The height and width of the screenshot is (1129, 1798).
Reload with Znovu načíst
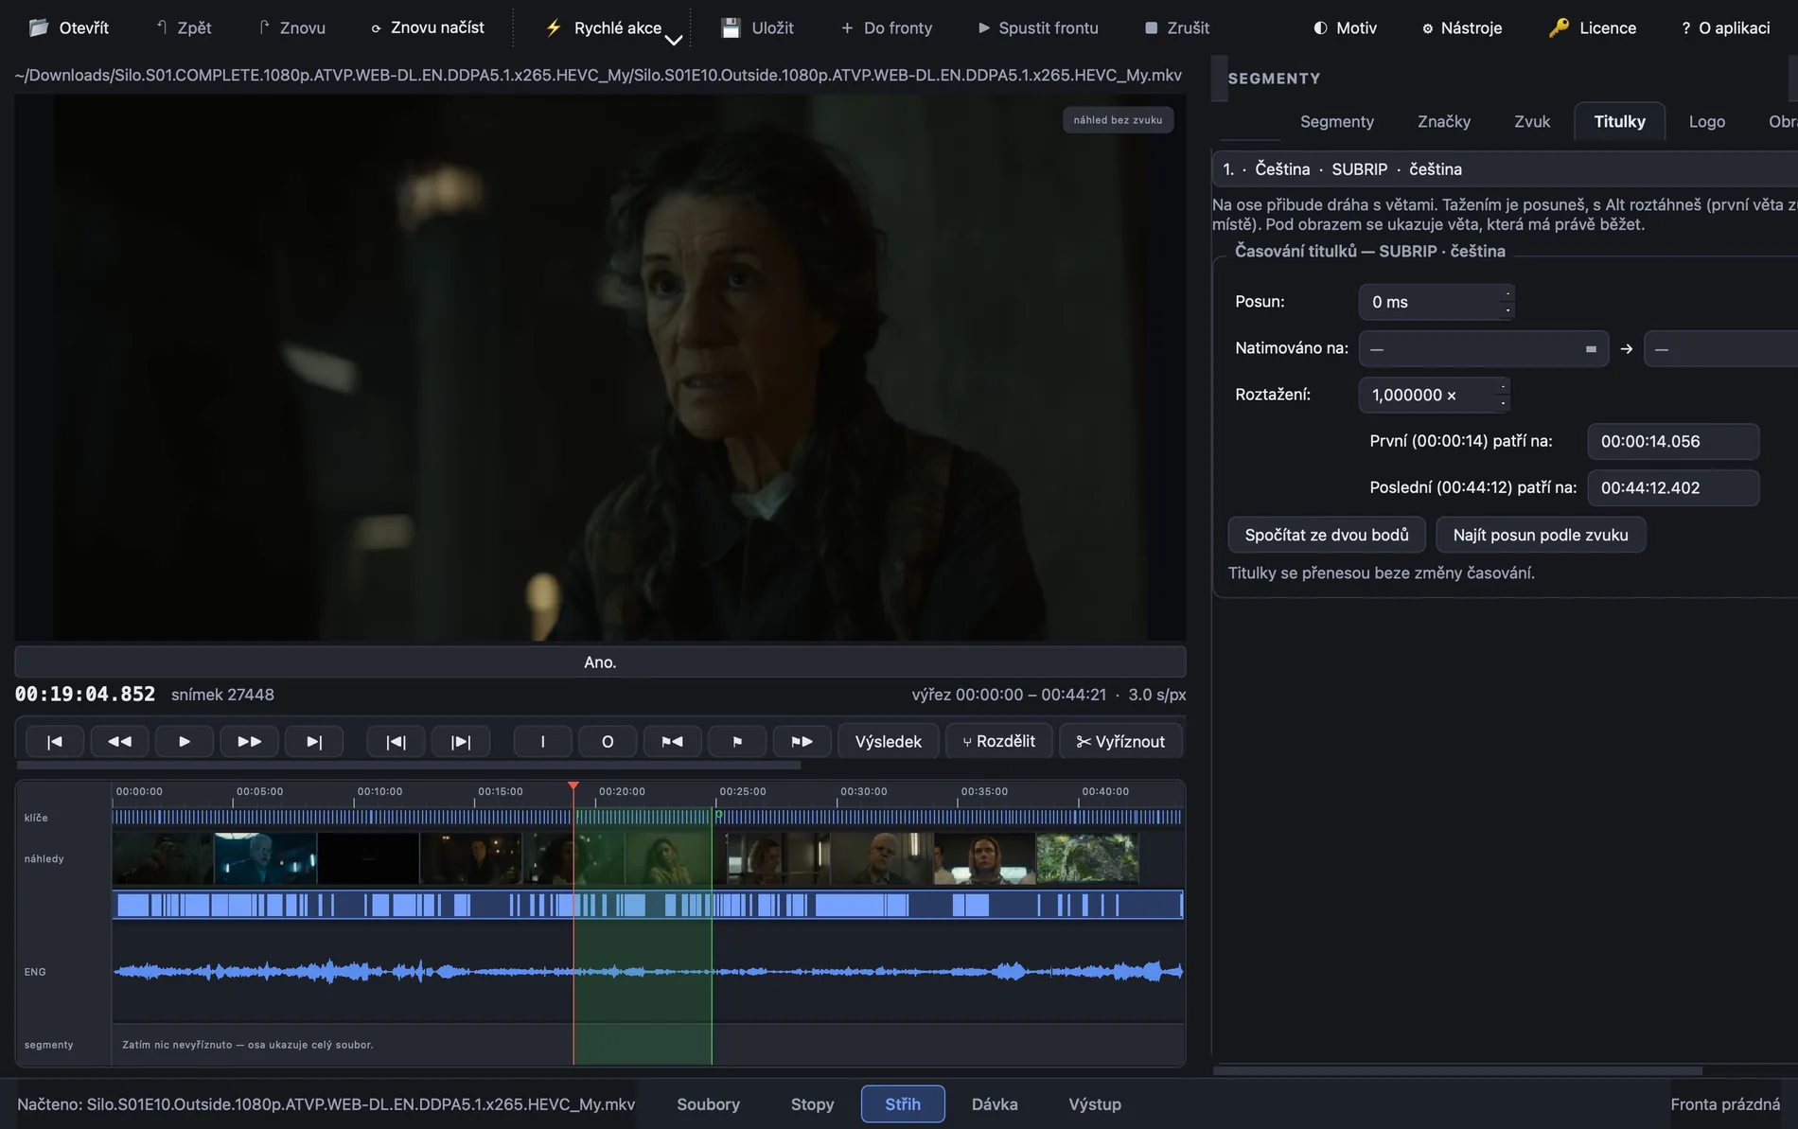[x=428, y=27]
